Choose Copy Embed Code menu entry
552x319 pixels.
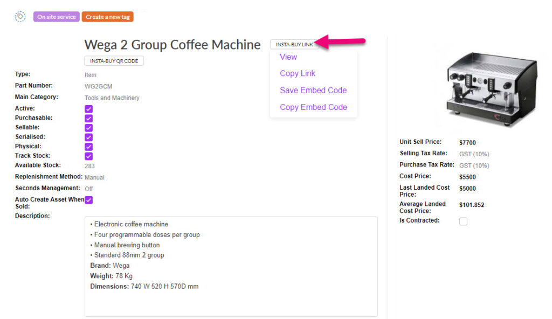point(313,107)
